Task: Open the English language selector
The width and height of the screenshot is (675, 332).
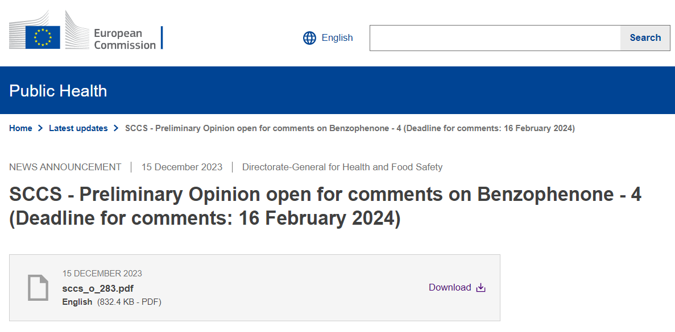Action: (x=337, y=38)
